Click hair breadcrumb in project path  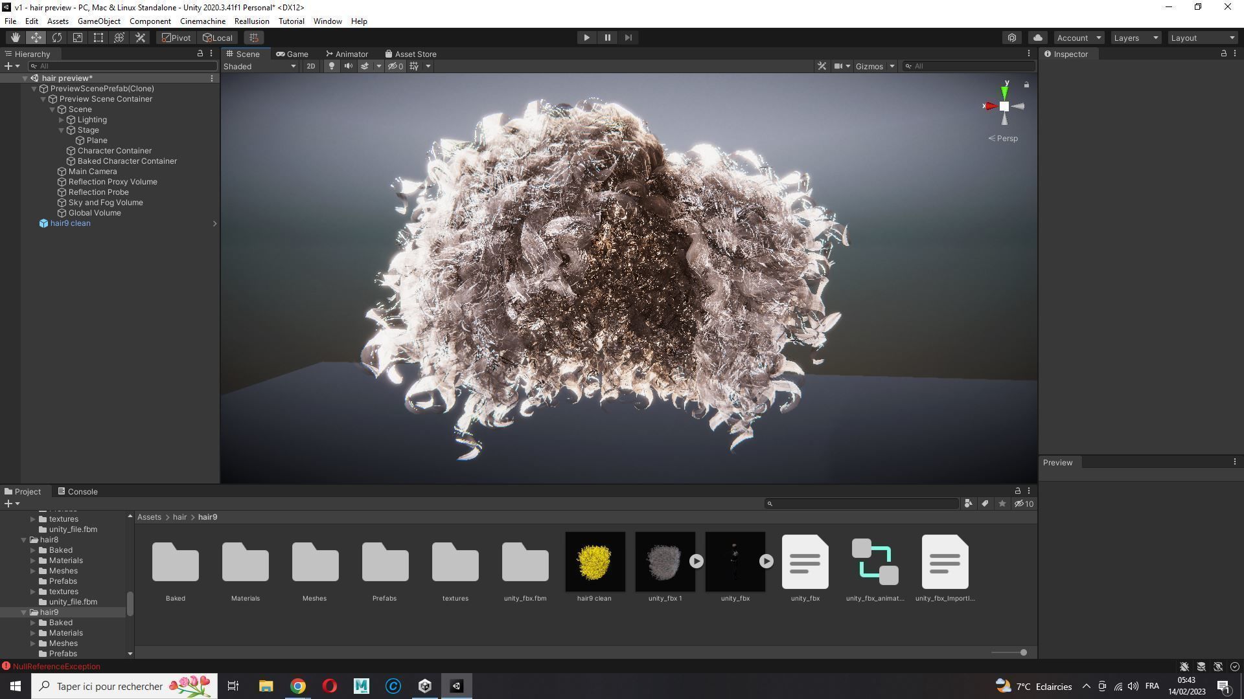point(179,517)
